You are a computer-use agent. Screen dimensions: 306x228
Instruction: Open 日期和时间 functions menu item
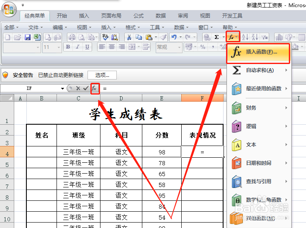click(259, 163)
